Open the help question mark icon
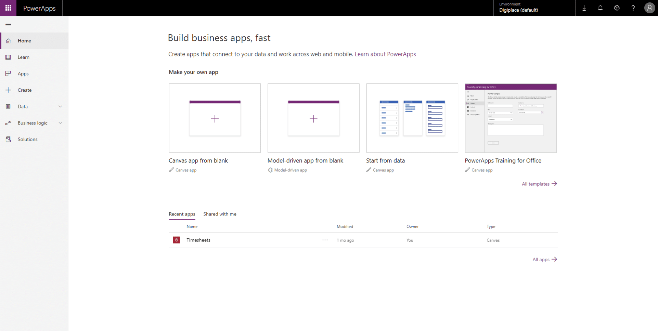This screenshot has height=331, width=658. (x=633, y=8)
